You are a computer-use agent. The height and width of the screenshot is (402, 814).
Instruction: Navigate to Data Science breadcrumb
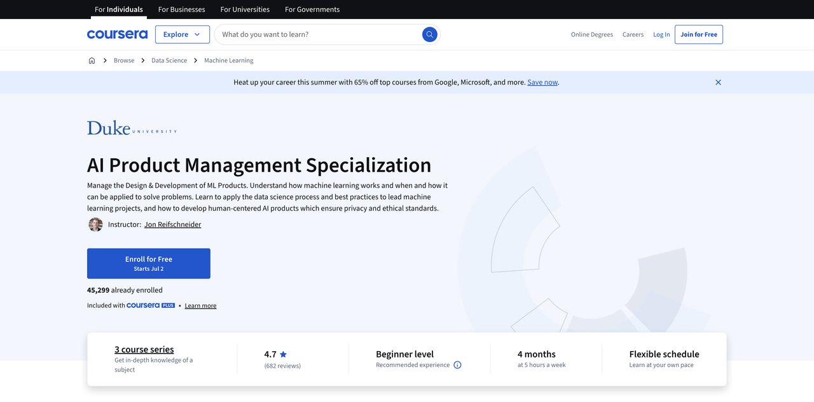[169, 60]
